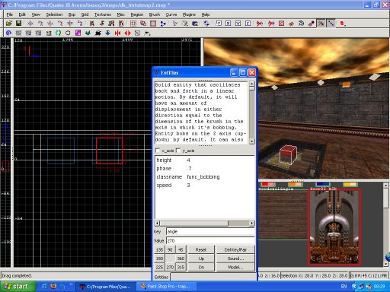The width and height of the screenshot is (390, 292).
Task: Click the red square C cap icon
Action: coord(281,24)
